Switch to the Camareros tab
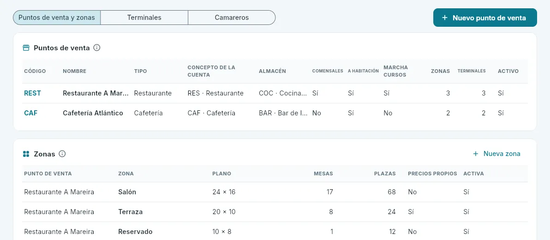The image size is (550, 240). 232,18
